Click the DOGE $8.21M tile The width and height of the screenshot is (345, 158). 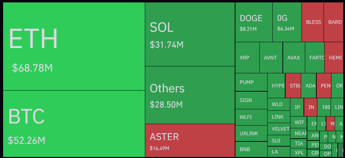(x=254, y=22)
